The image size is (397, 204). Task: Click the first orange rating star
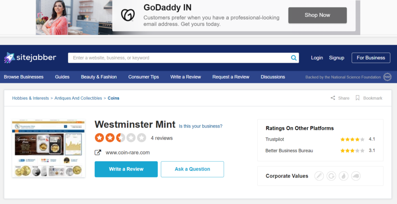point(100,138)
